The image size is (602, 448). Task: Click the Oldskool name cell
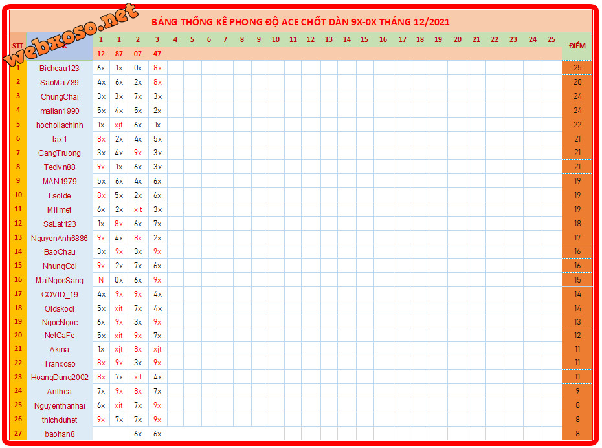coord(60,309)
